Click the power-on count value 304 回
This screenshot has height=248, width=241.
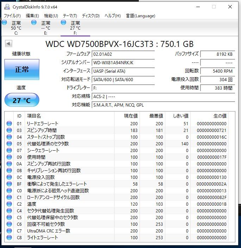pyautogui.click(x=218, y=80)
